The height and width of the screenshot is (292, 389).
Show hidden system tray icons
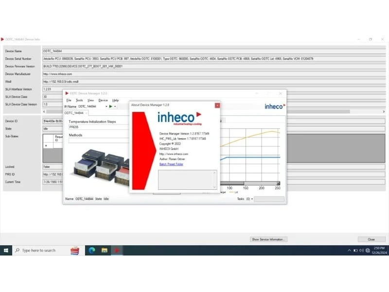click(349, 250)
